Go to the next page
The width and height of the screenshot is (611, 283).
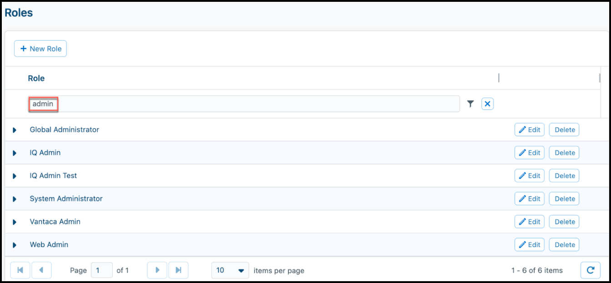(x=157, y=270)
